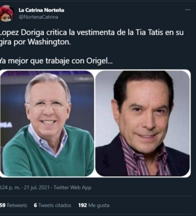Visit the @NortenaCatrina handle
The image size is (196, 216).
coord(38,17)
